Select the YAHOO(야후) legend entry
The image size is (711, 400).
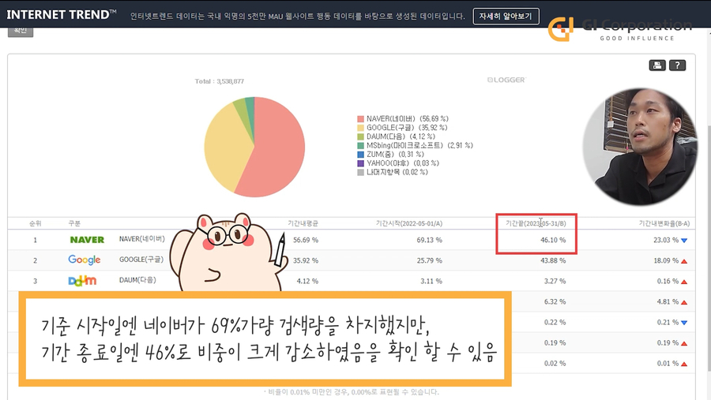[x=397, y=163]
